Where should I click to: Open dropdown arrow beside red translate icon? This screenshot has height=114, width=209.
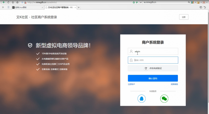pos(207,2)
